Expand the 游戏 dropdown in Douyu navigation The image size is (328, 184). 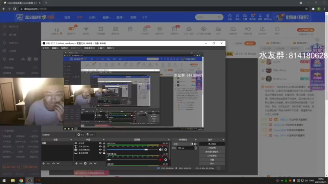[120, 17]
